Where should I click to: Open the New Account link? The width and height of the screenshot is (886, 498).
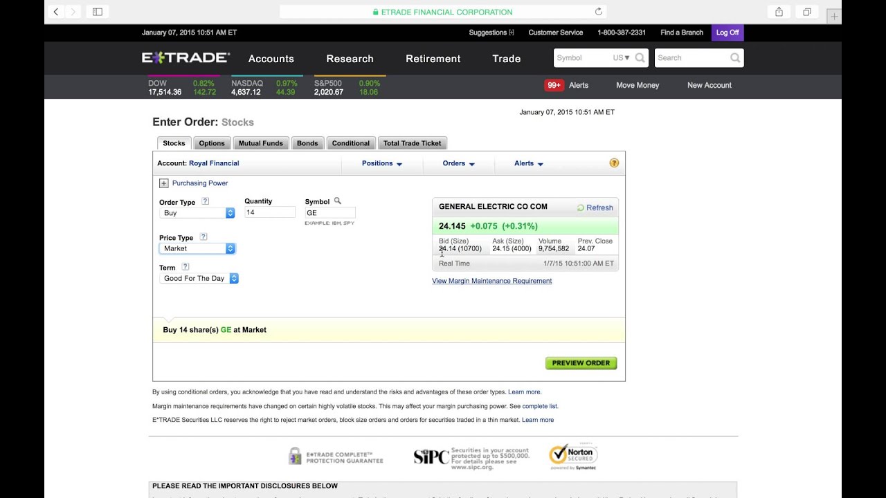pyautogui.click(x=709, y=85)
